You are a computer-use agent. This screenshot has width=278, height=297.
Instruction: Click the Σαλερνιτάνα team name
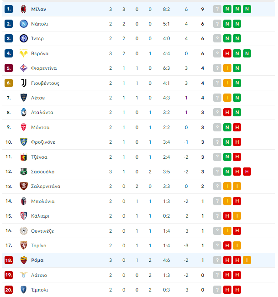pos(46,186)
